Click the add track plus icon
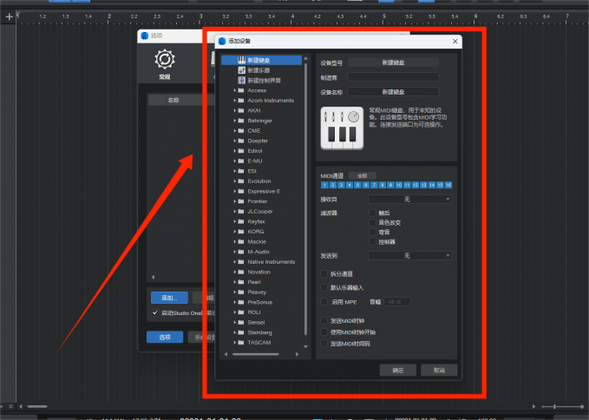 point(10,16)
